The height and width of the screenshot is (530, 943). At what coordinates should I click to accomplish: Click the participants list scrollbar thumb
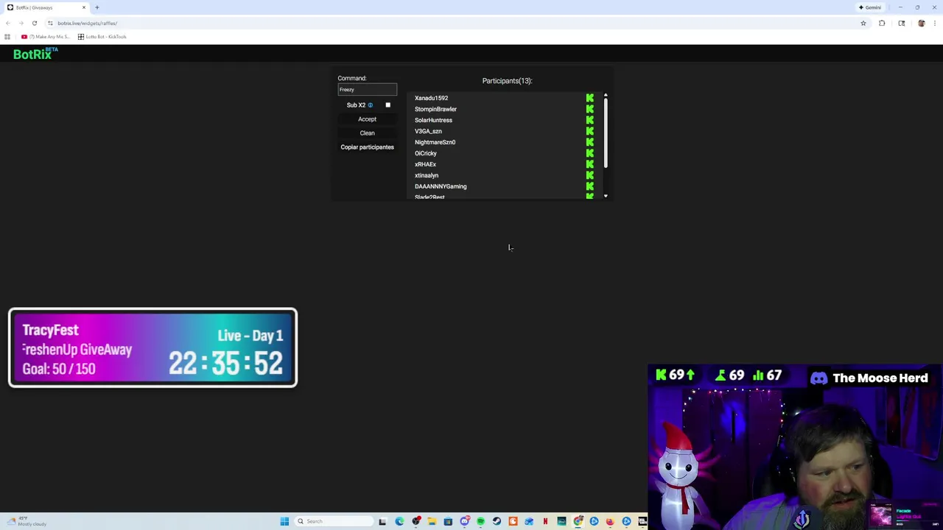[x=606, y=133]
